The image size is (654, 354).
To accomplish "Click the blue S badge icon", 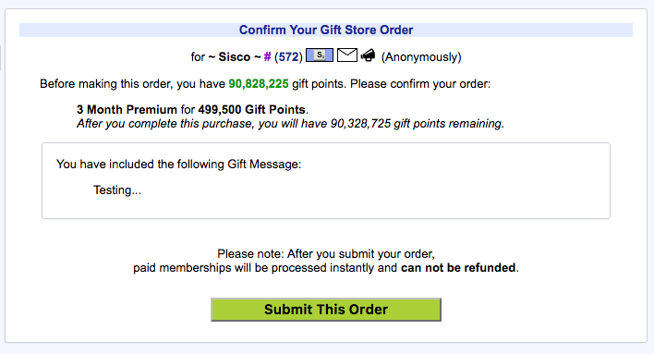I will 320,55.
